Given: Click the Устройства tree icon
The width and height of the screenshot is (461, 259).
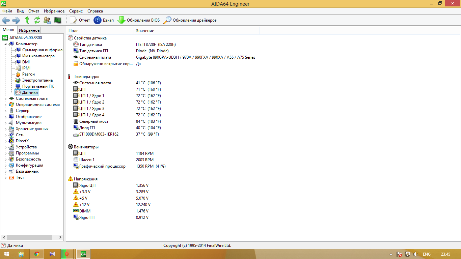Looking at the screenshot, I should pos(11,147).
